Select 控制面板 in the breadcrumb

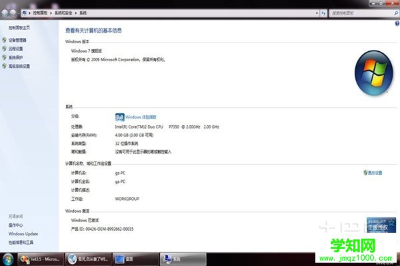tap(40, 13)
